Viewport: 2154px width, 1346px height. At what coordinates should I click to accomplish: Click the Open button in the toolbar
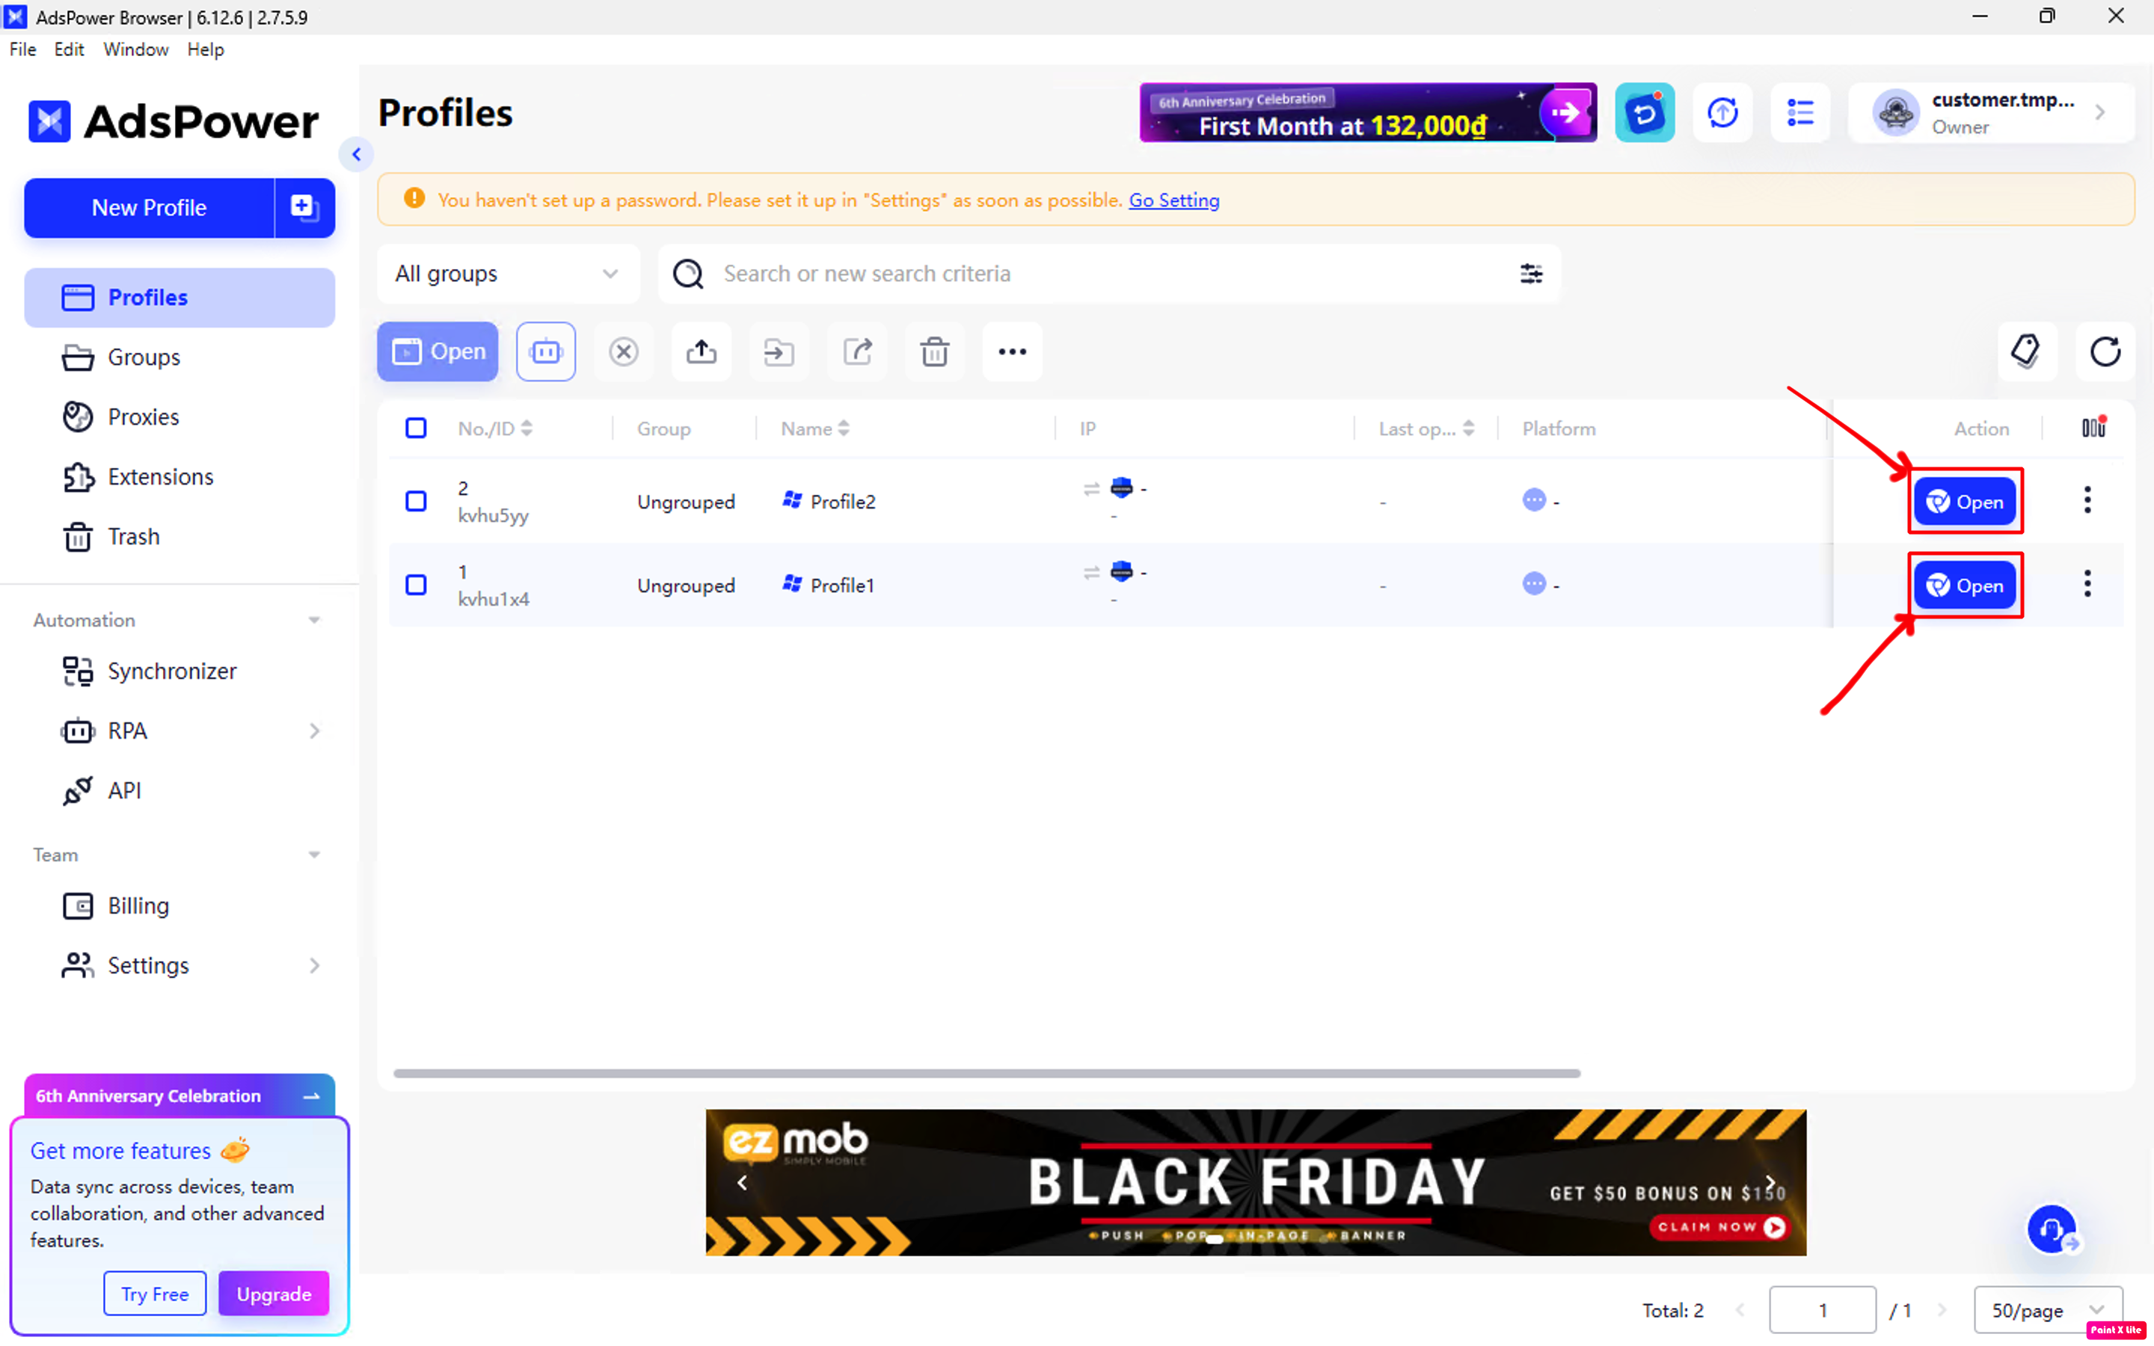(x=438, y=351)
